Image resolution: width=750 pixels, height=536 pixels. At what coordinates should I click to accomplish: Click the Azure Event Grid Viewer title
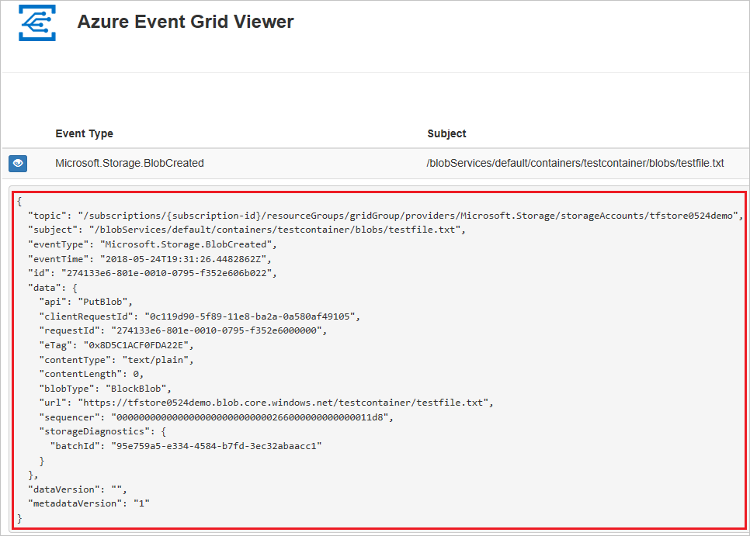186,22
